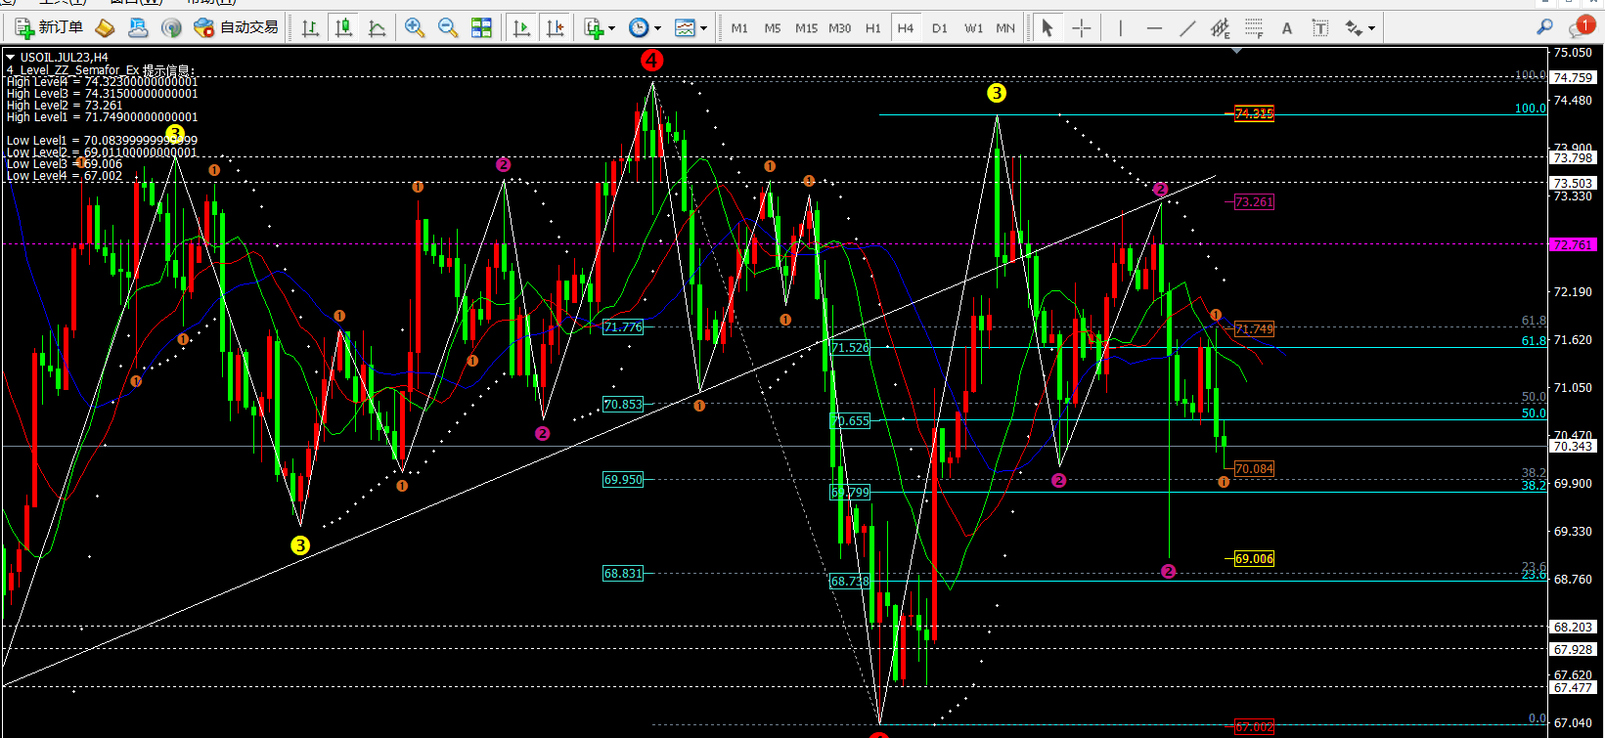Open the virtual hosting cloud icon
This screenshot has height=738, width=1605.
tap(138, 27)
